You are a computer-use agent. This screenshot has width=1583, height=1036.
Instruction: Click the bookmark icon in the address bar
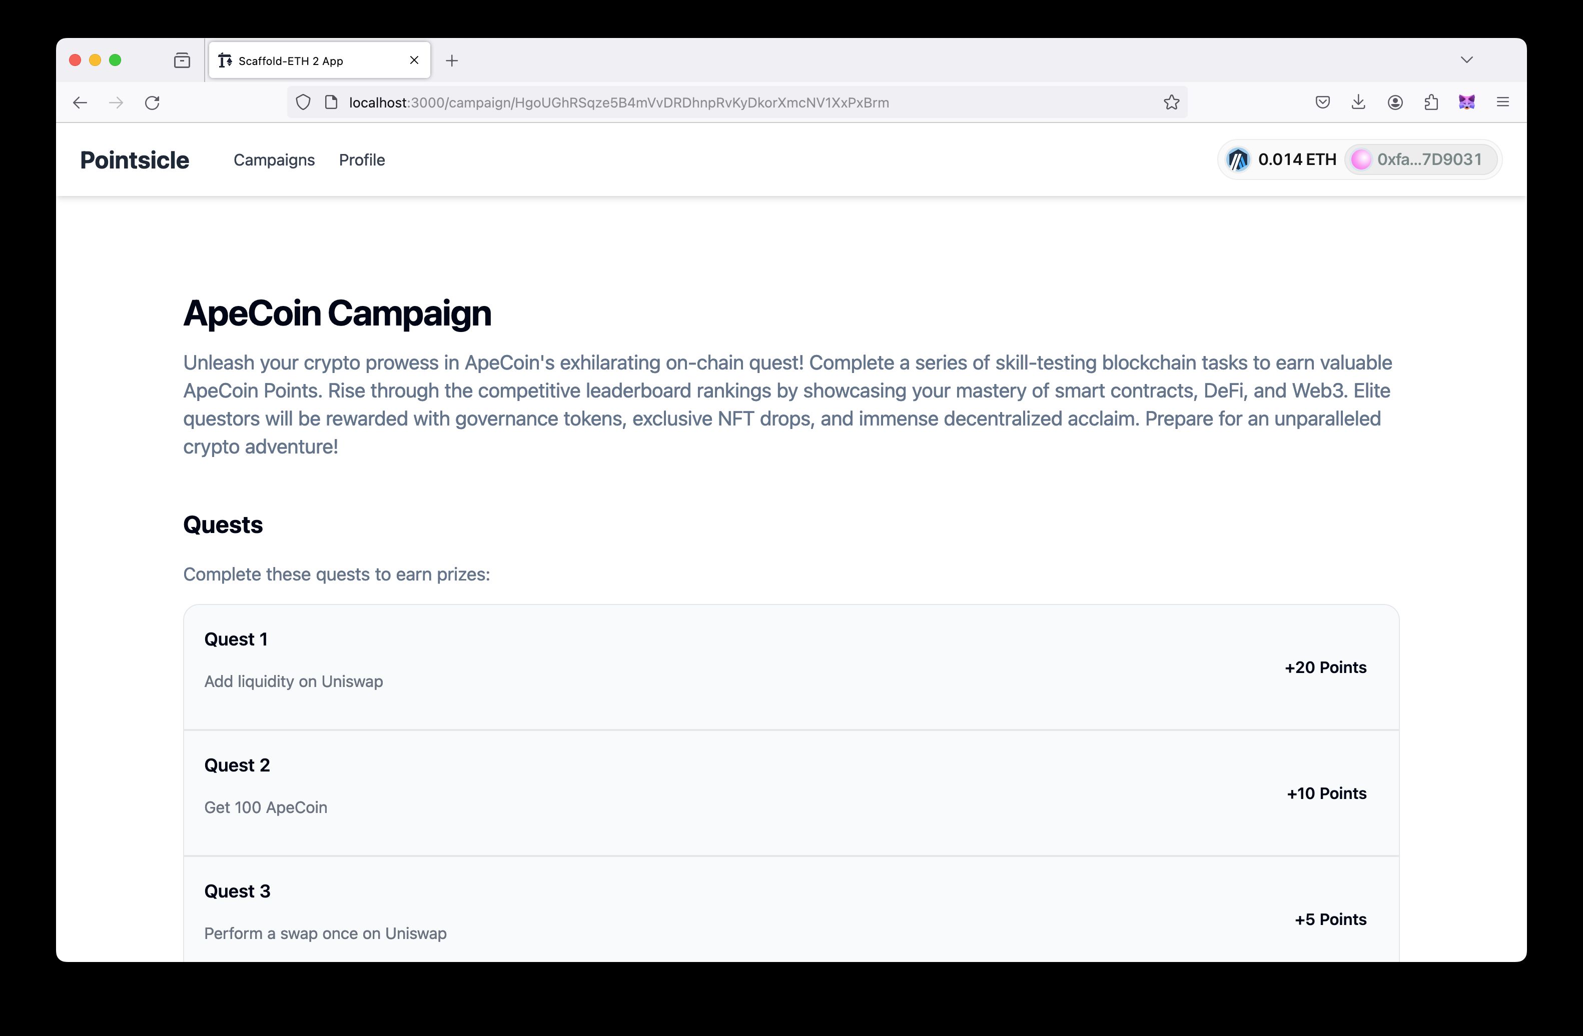click(1171, 103)
